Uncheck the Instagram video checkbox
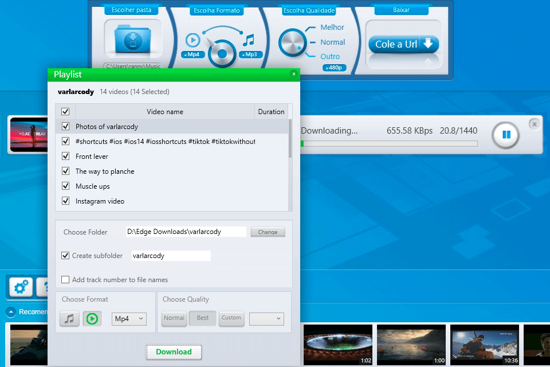This screenshot has height=367, width=550. click(65, 201)
